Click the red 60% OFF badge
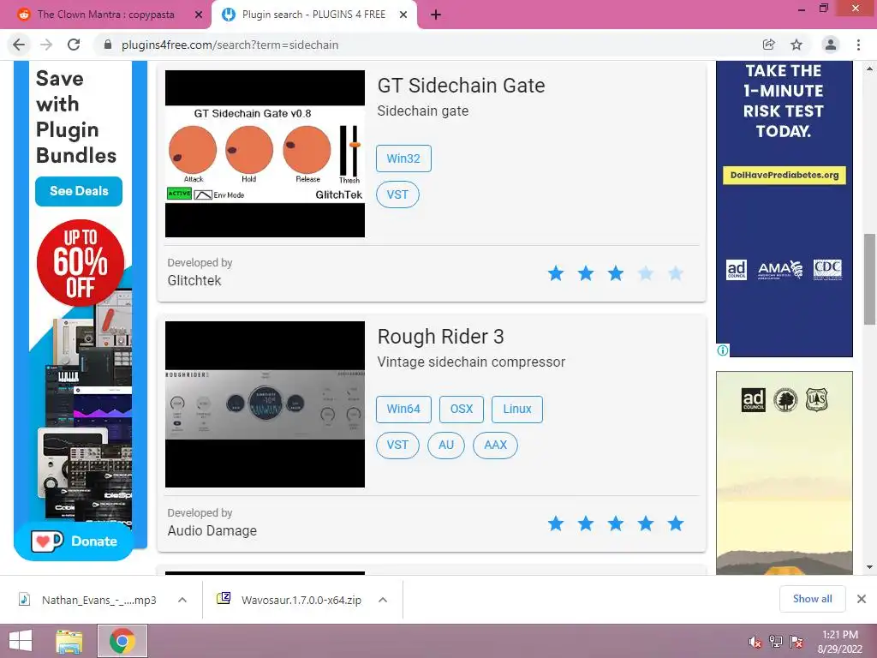The image size is (877, 658). [x=80, y=262]
